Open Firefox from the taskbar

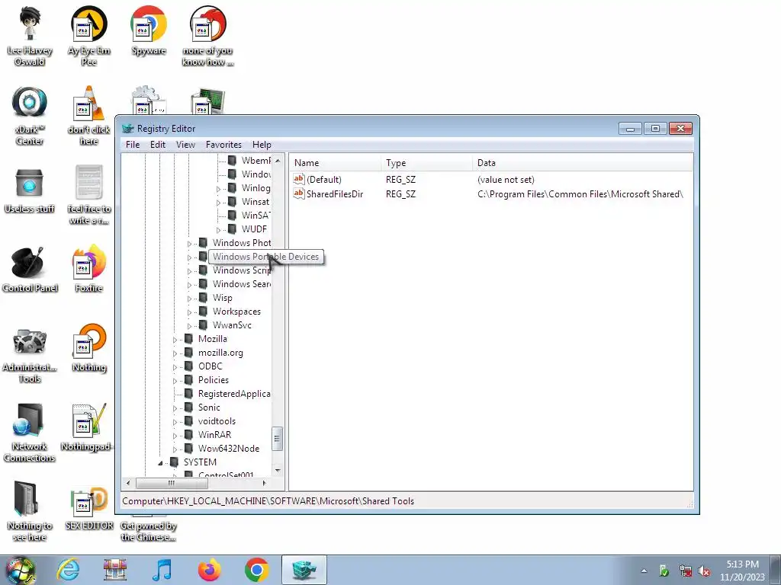click(209, 570)
